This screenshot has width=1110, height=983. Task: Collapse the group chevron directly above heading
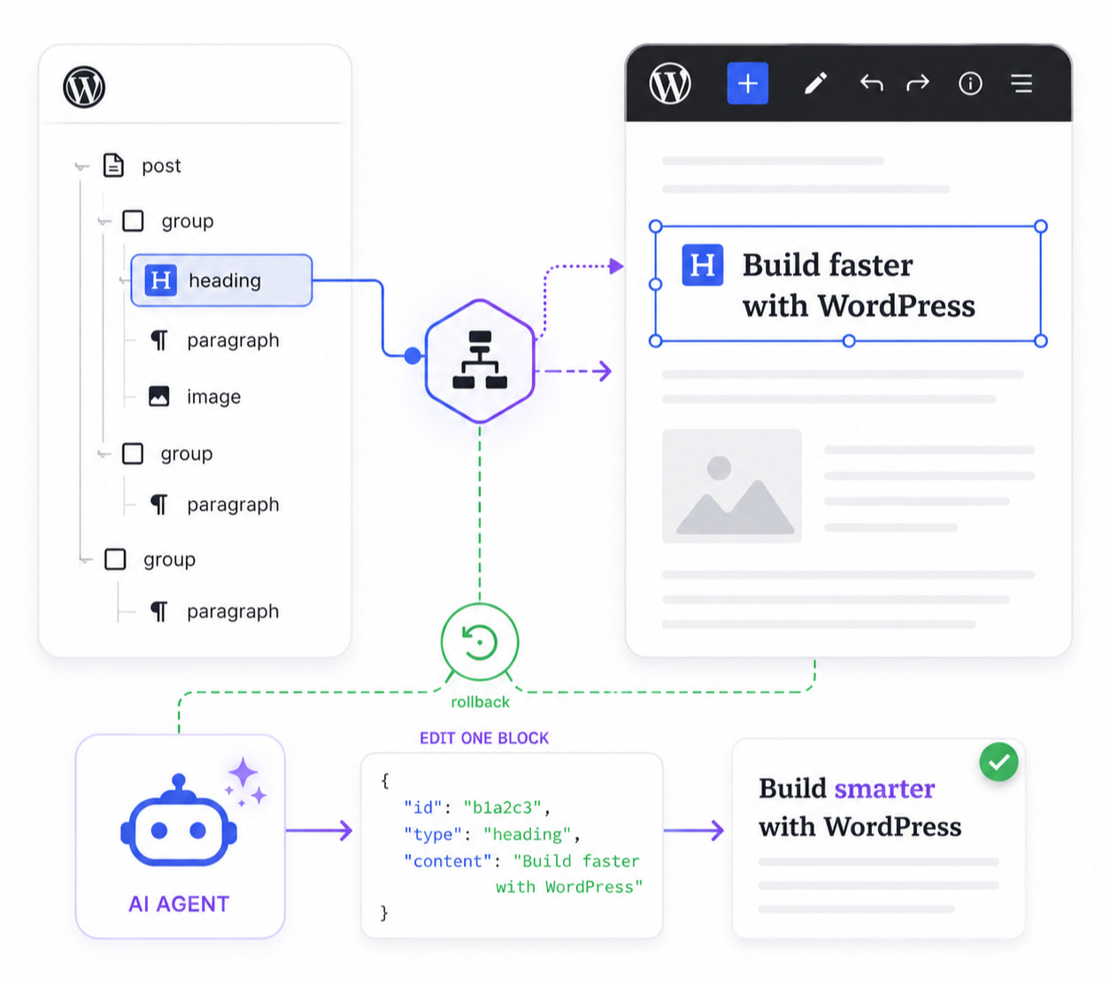(104, 221)
